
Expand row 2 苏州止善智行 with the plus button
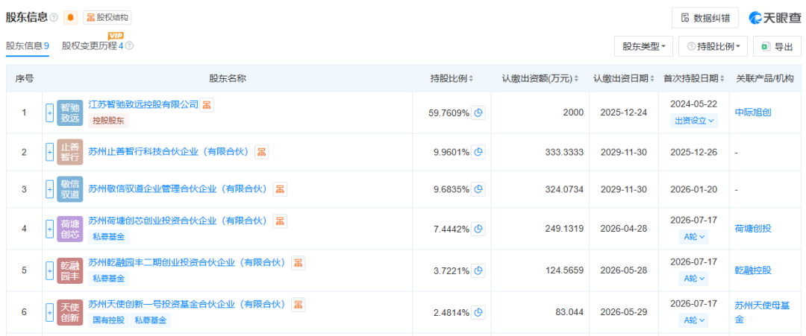[x=49, y=152]
